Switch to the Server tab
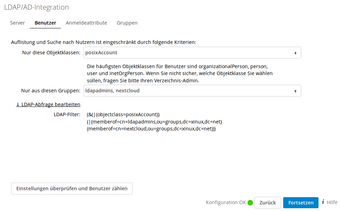This screenshot has height=211, width=340. [x=17, y=22]
